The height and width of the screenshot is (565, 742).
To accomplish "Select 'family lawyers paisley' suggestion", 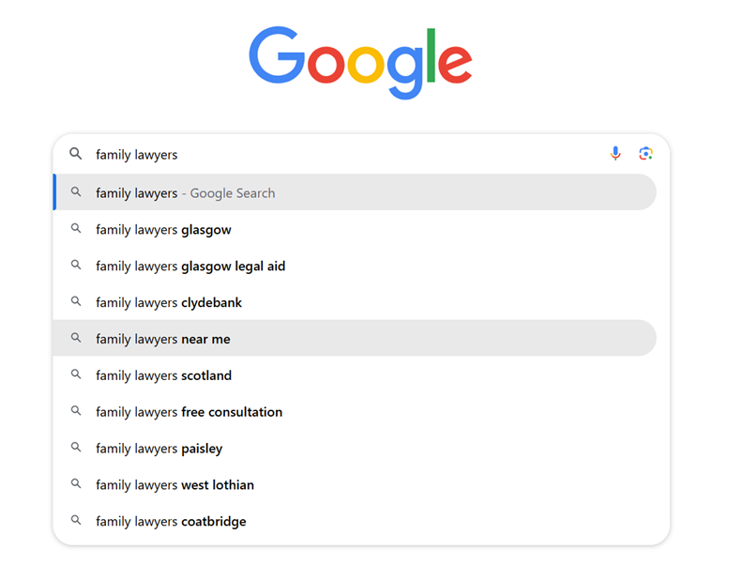I will [x=355, y=448].
